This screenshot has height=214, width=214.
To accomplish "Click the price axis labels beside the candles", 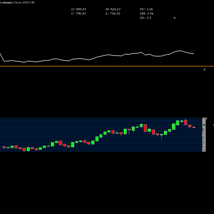I will [x=204, y=135].
